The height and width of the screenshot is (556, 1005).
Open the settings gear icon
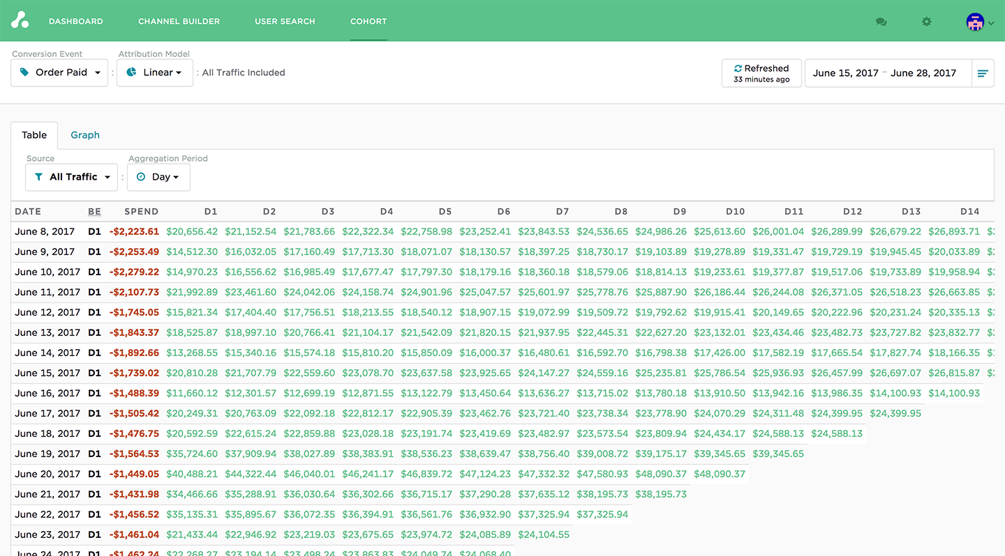click(927, 22)
